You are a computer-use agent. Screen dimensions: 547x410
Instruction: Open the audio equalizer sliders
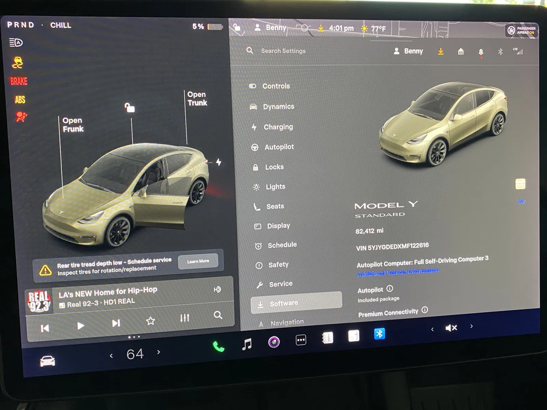tap(184, 318)
